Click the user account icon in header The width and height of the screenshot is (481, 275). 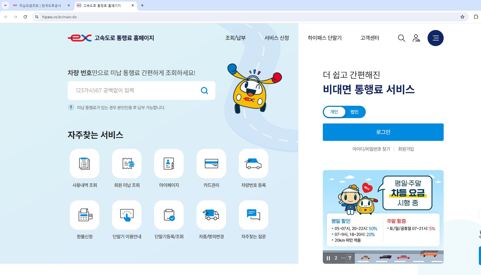coord(416,38)
